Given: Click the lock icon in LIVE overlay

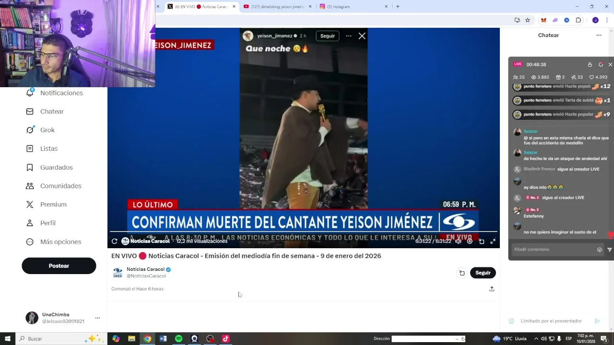Looking at the screenshot, I should (590, 65).
